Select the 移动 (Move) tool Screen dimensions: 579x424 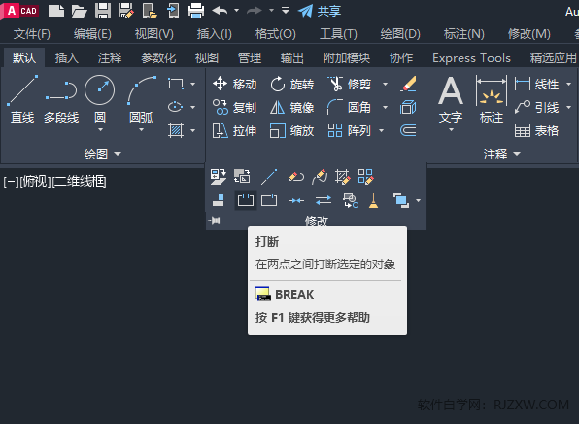(234, 84)
